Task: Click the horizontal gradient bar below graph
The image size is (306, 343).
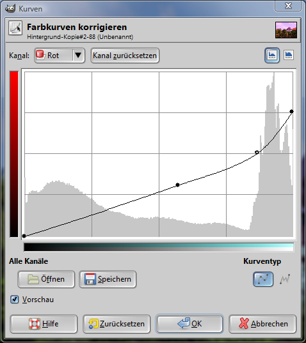Action: click(x=159, y=247)
